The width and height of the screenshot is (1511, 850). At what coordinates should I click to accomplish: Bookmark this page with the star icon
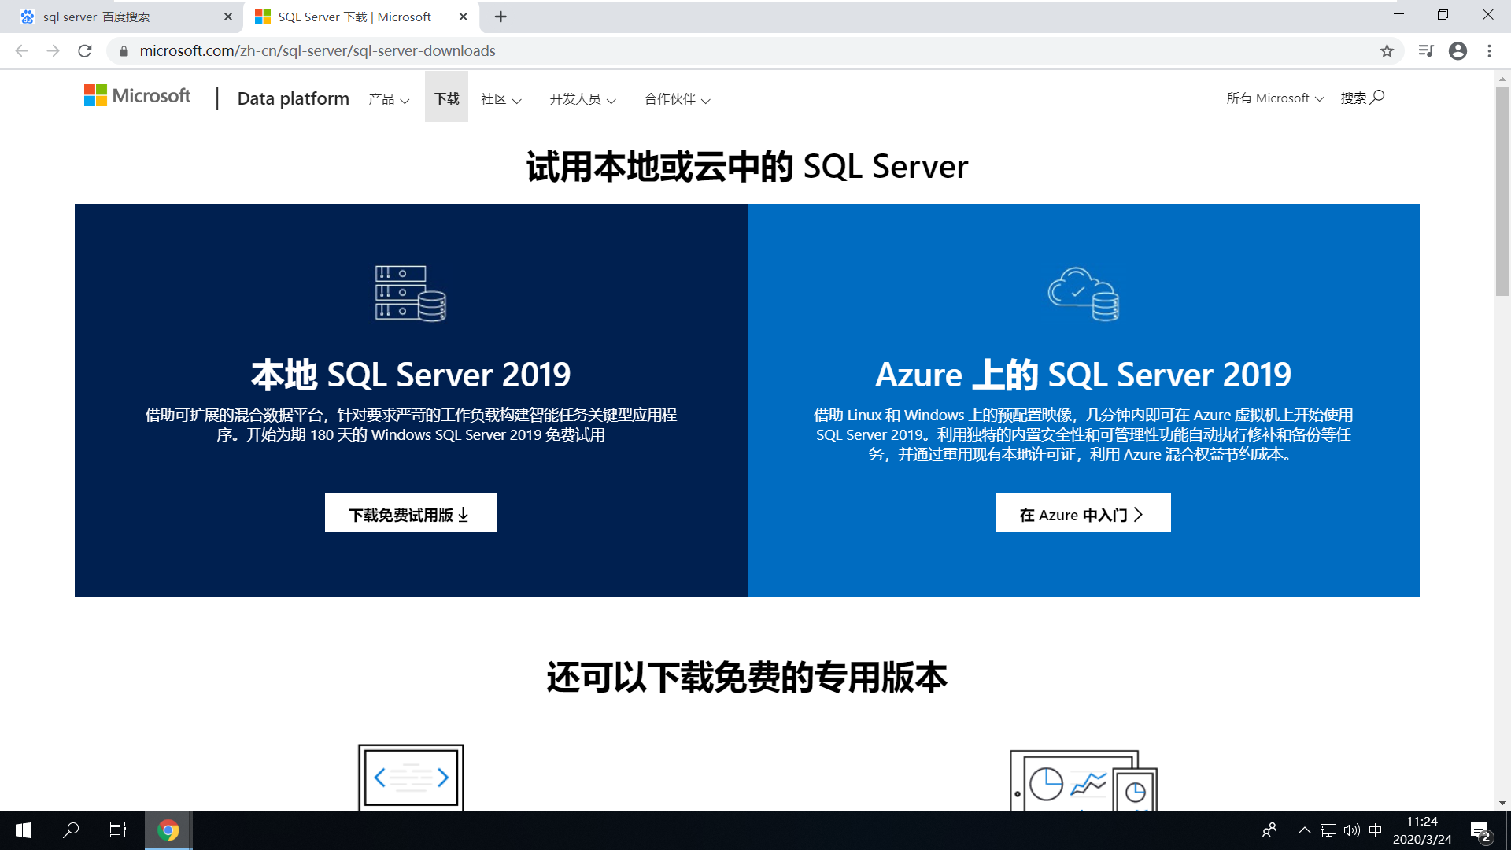tap(1387, 50)
